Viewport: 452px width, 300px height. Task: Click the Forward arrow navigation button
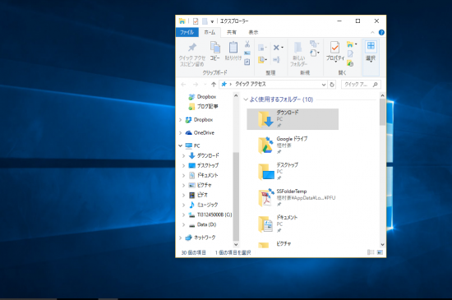[196, 85]
